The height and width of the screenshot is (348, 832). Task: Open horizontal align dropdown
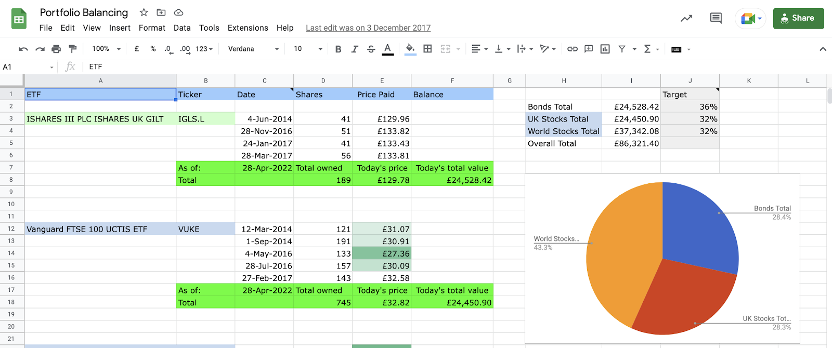coord(479,49)
